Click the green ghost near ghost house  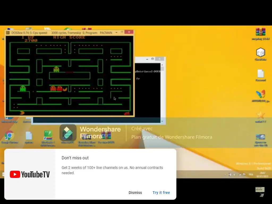tap(56, 69)
